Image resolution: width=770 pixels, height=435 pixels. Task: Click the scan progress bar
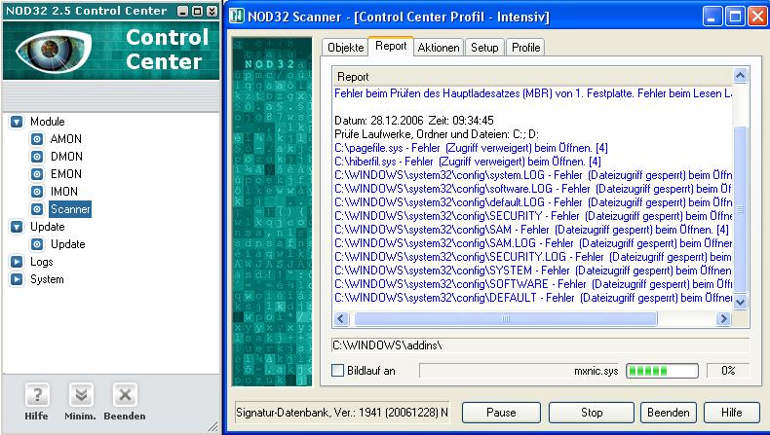[x=662, y=371]
